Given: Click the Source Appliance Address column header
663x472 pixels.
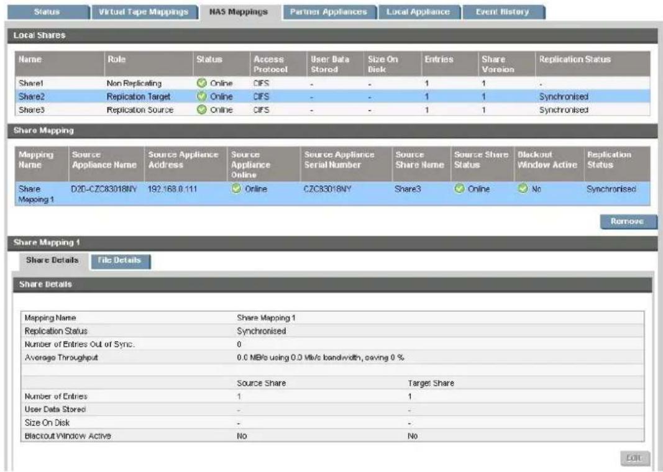Looking at the screenshot, I should coord(186,164).
